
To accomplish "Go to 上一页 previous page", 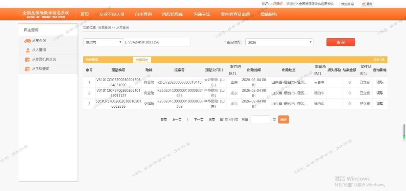I will click(x=177, y=120).
